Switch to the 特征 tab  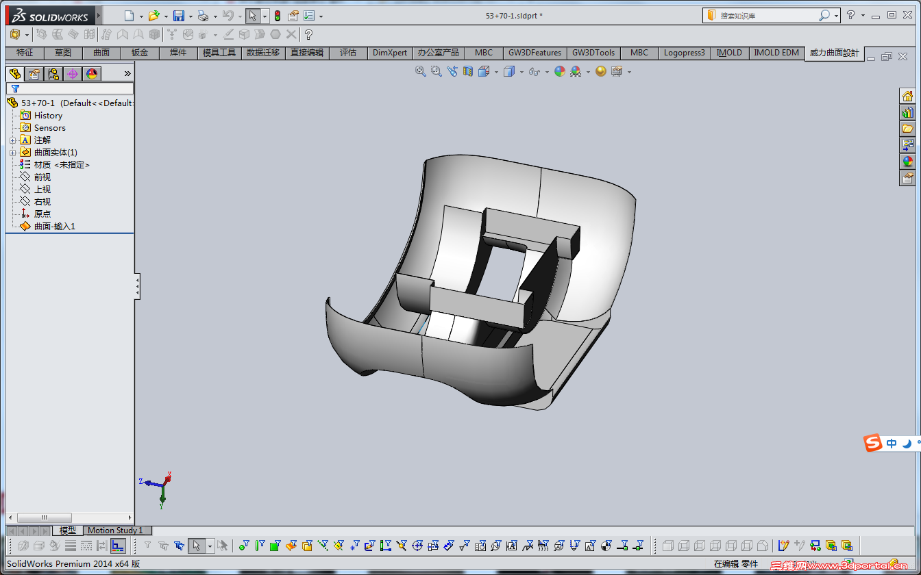click(25, 53)
